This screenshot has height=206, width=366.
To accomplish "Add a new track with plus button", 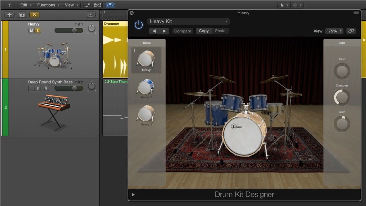I will (x=9, y=15).
